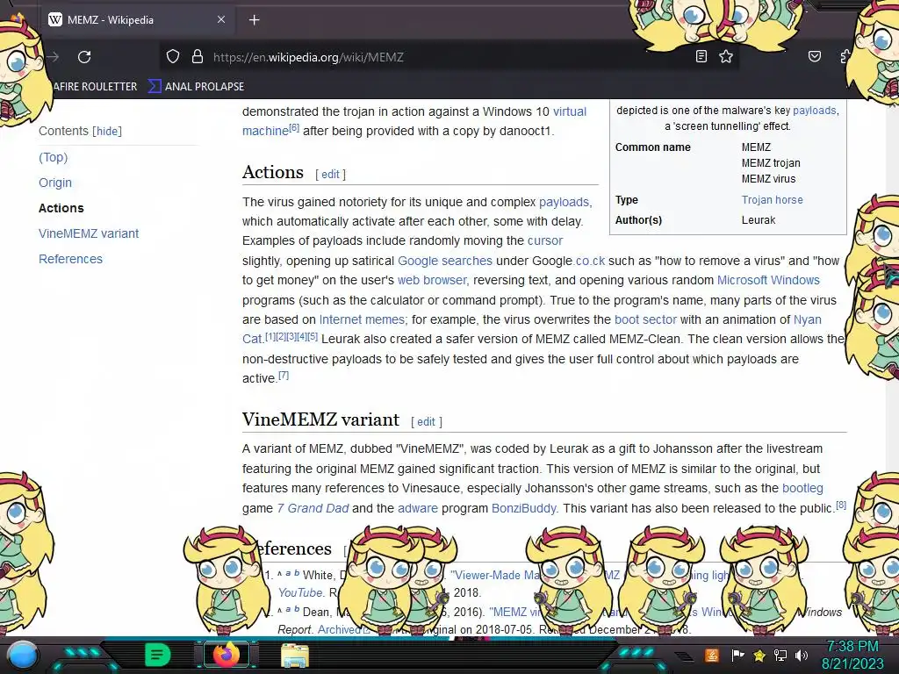This screenshot has height=674, width=899.
Task: Click the padlock site security icon
Action: 198,57
